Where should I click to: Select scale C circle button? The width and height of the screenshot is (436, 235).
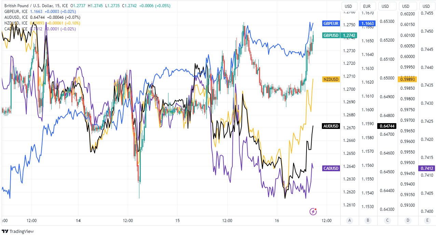pyautogui.click(x=387, y=220)
